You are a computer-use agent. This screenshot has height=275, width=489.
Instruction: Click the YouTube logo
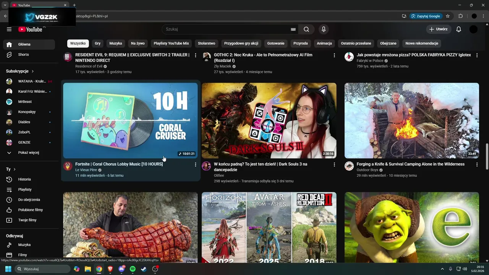click(x=30, y=29)
